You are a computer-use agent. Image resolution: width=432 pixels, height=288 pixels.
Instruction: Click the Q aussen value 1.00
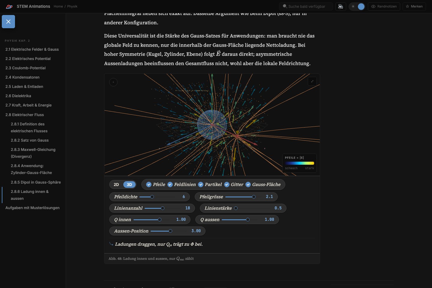[x=269, y=220]
